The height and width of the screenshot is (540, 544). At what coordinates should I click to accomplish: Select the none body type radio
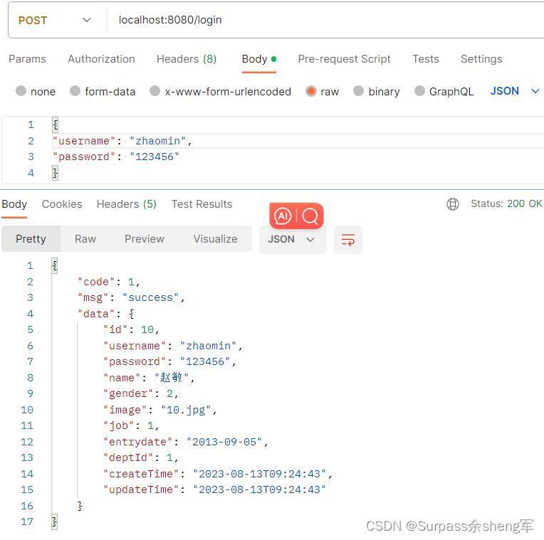point(21,91)
